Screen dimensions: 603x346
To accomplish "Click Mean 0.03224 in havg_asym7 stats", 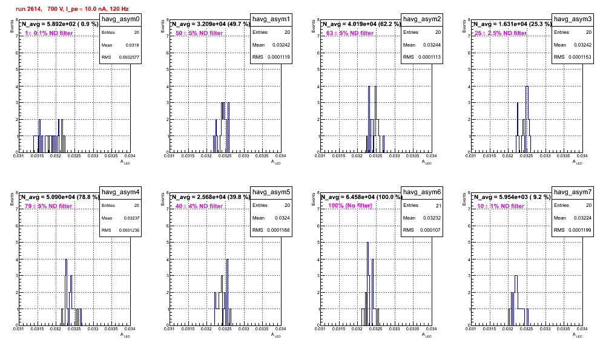I will 573,218.
